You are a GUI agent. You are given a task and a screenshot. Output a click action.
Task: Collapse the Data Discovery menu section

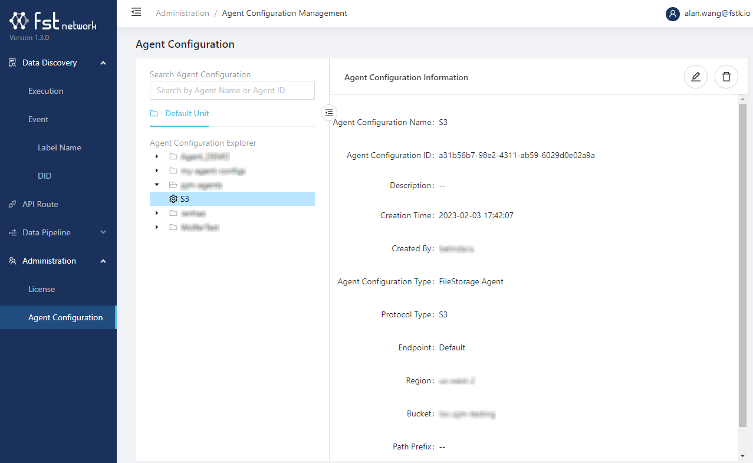click(103, 63)
